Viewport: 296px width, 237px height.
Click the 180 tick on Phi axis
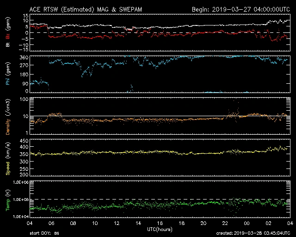[24, 75]
